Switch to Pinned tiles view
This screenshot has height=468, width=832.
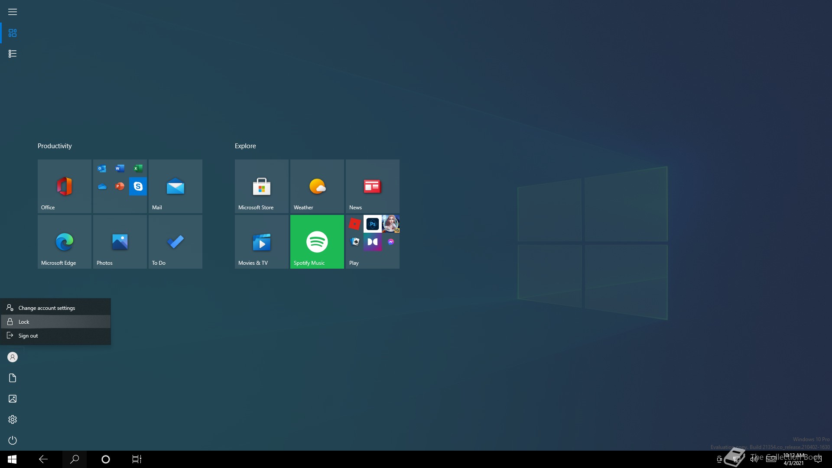tap(13, 33)
